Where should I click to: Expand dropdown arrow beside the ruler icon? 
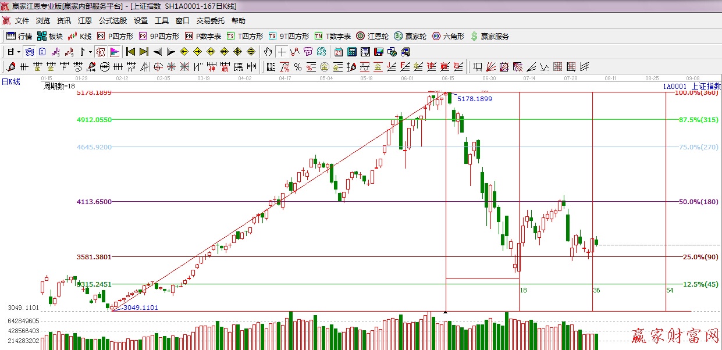[91, 52]
